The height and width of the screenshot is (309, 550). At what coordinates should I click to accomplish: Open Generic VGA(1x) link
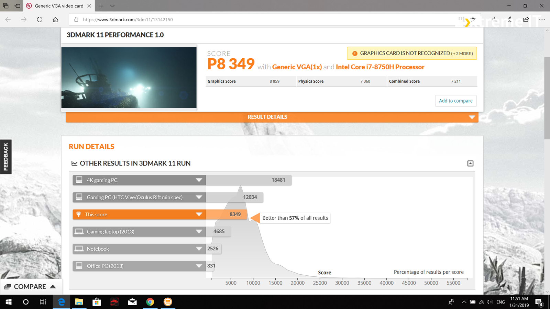297,67
